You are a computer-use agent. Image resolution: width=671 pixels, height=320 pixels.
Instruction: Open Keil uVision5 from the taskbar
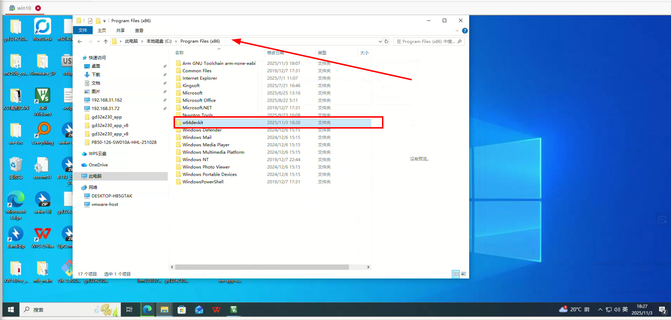click(233, 309)
